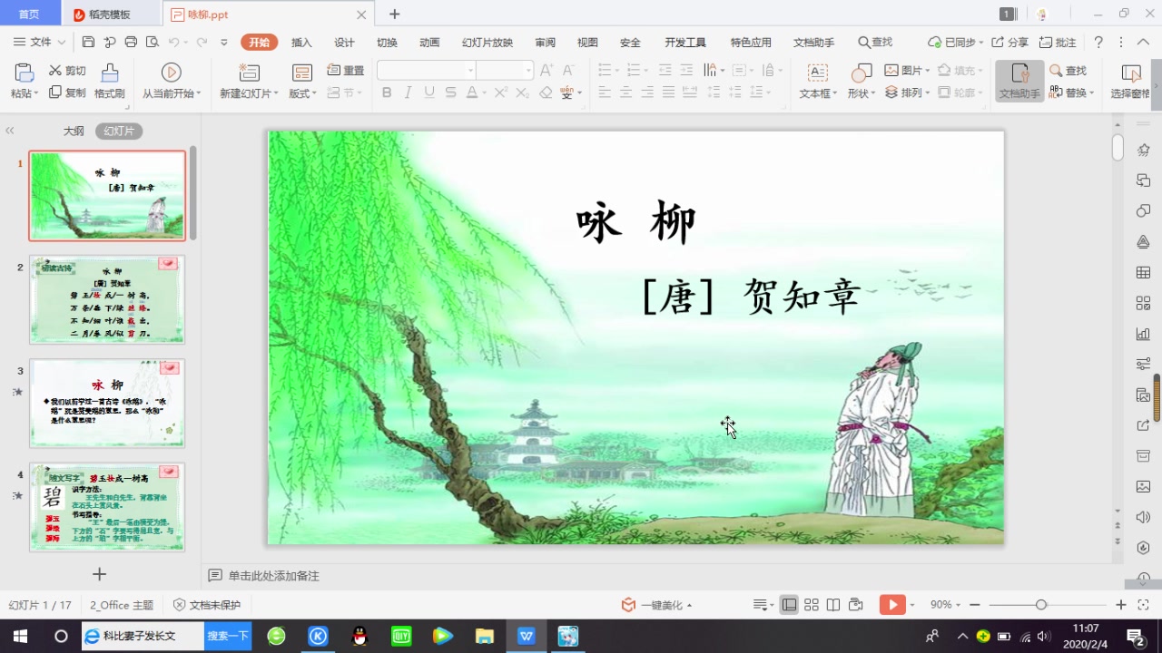Open Print Preview from quick access toolbar
The height and width of the screenshot is (653, 1162).
[x=152, y=42]
